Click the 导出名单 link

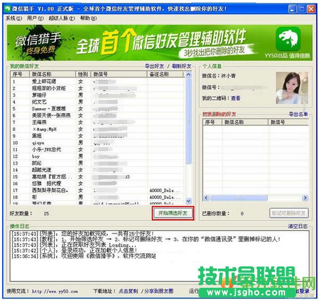point(298,114)
